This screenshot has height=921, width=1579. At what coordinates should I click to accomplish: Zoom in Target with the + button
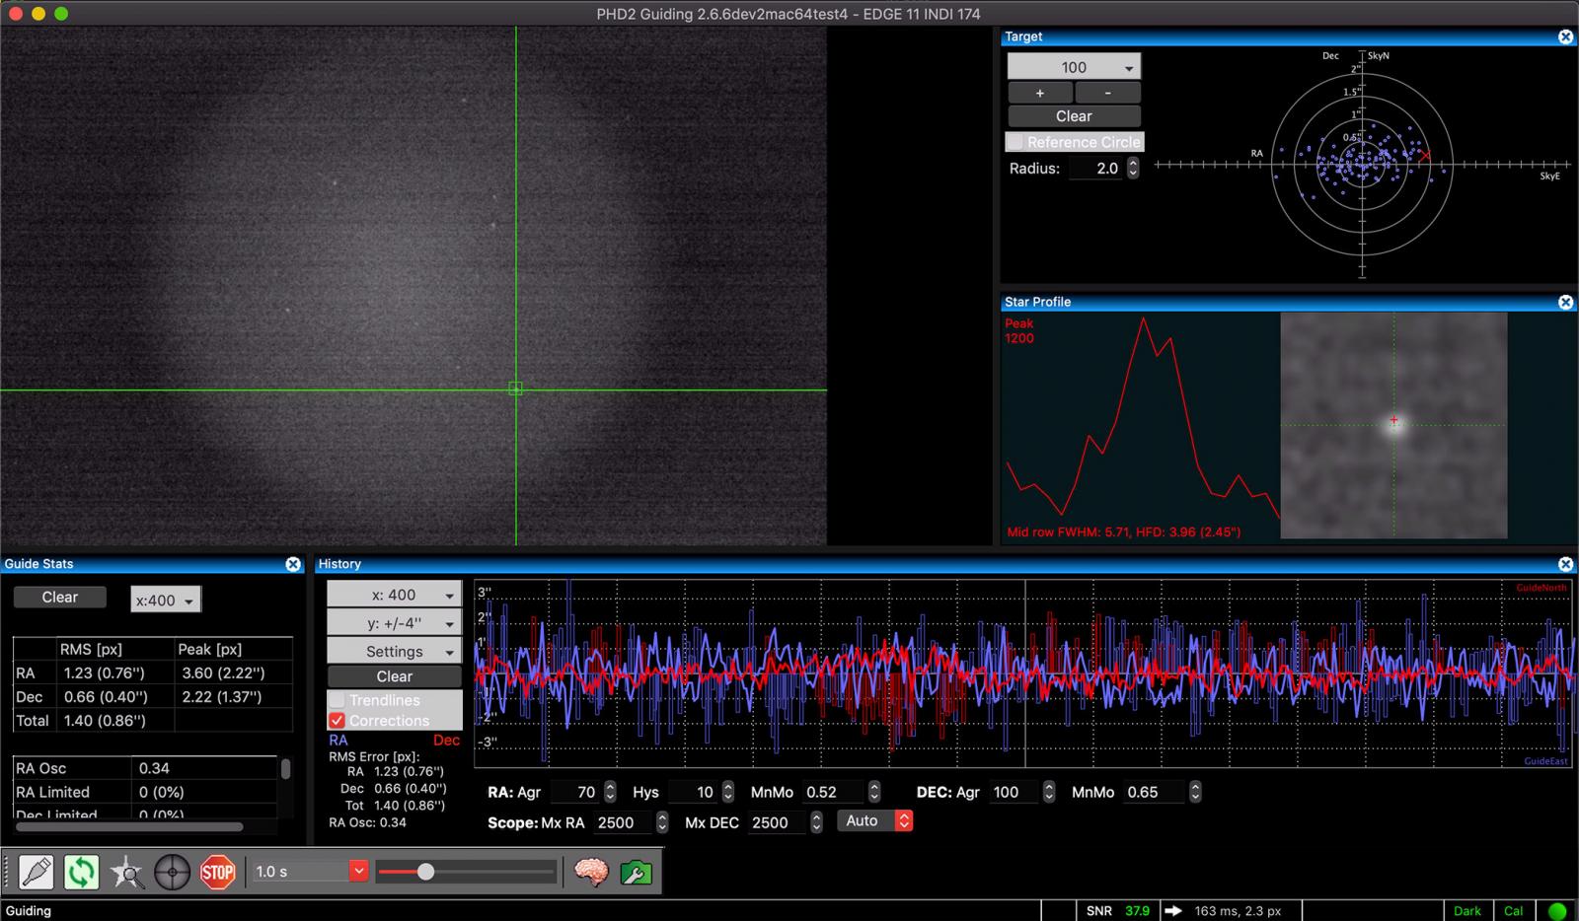[1039, 93]
